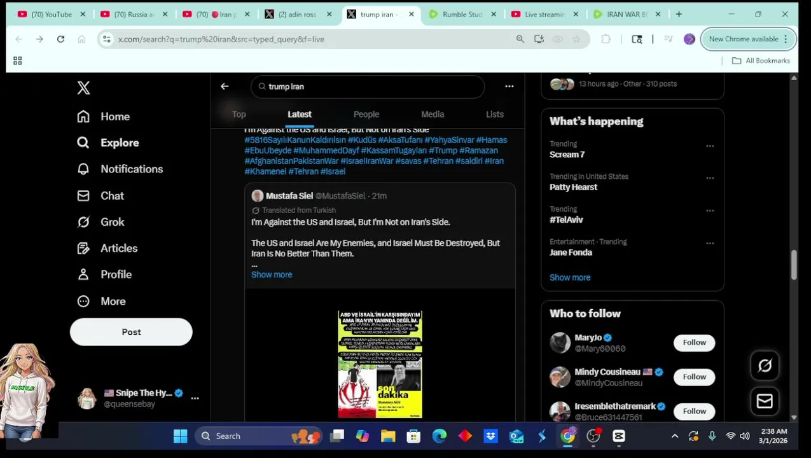
Task: Open more options for Jane Fonda trend
Action: [710, 243]
